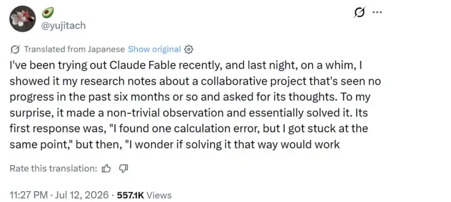Click the Grok icon beside Translated from Japanese
Screen dimensions: 451x202
pos(15,50)
